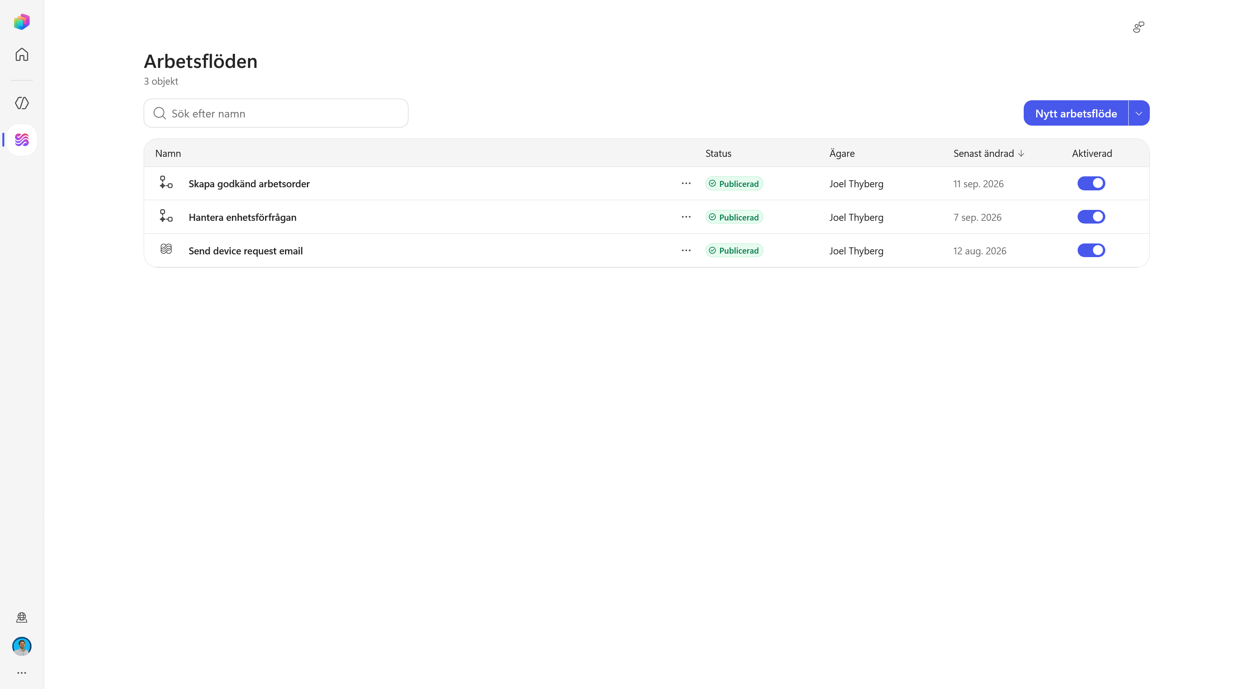Click the Publicerad badge for Skapa godkänd arbetsorder

[734, 184]
